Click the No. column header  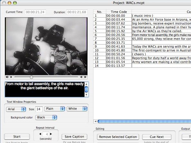coord(100,12)
